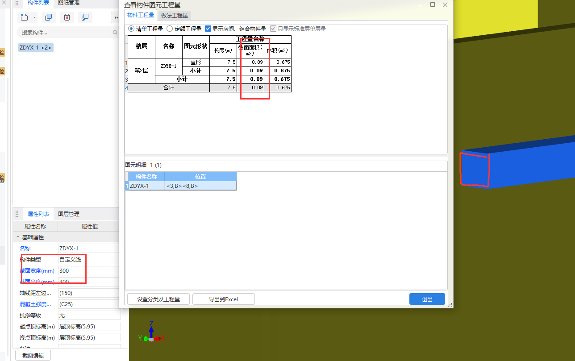Click the component list panel drag handle

pyautogui.click(x=17, y=3)
